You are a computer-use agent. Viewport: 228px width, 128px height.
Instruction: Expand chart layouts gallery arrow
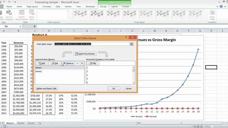(x=69, y=18)
